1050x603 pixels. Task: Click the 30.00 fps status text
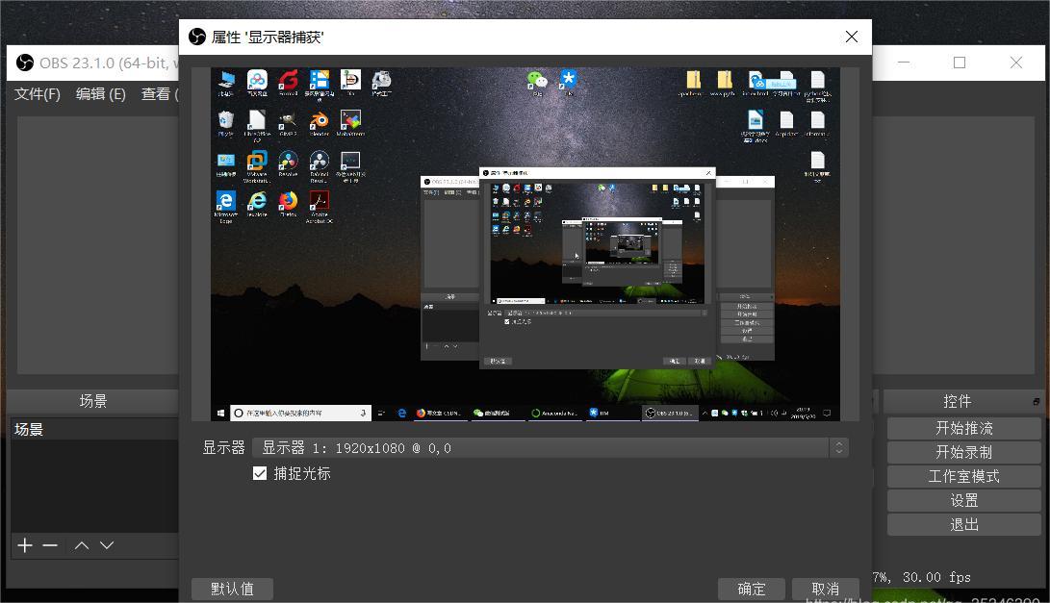coord(936,577)
